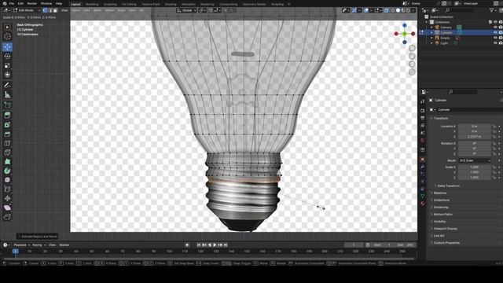Switch to the Modeling workspace tab

(x=92, y=4)
